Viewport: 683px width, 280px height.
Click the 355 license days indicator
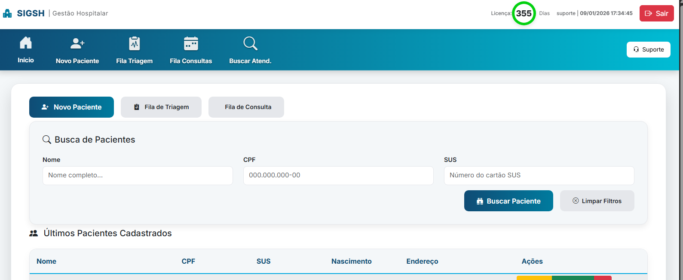click(x=524, y=13)
